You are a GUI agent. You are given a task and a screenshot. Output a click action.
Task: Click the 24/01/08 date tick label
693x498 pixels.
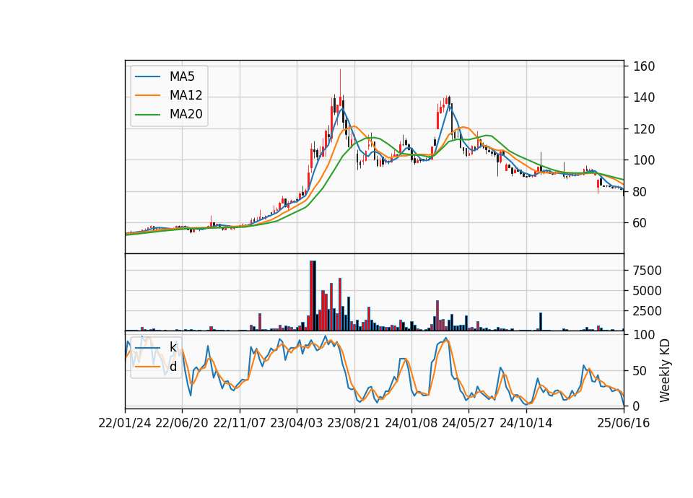point(411,423)
